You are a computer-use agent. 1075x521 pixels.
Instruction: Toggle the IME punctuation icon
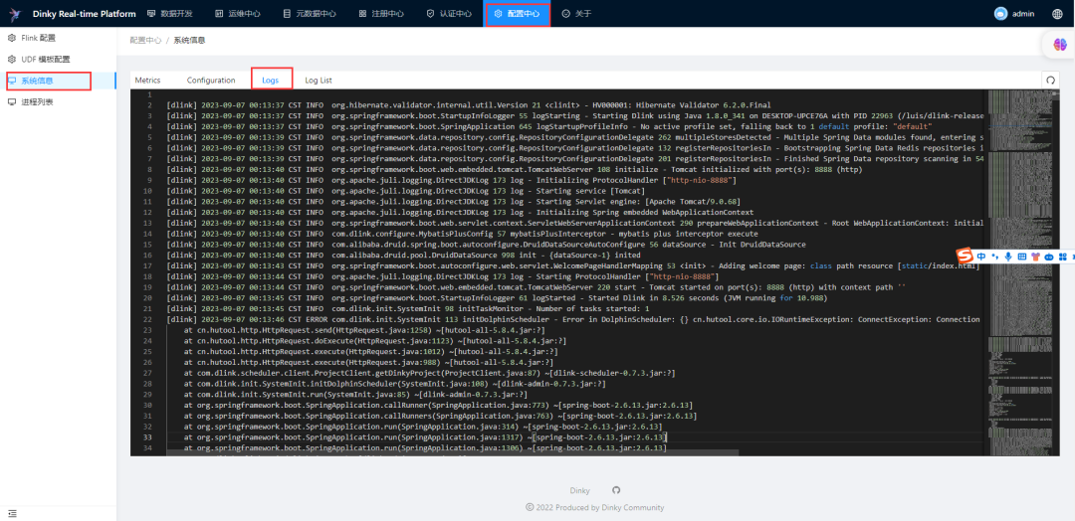click(x=994, y=257)
